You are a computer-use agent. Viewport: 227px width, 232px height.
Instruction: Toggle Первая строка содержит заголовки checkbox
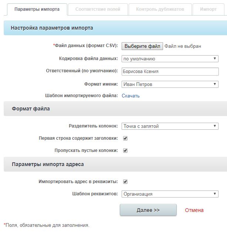[125, 138]
